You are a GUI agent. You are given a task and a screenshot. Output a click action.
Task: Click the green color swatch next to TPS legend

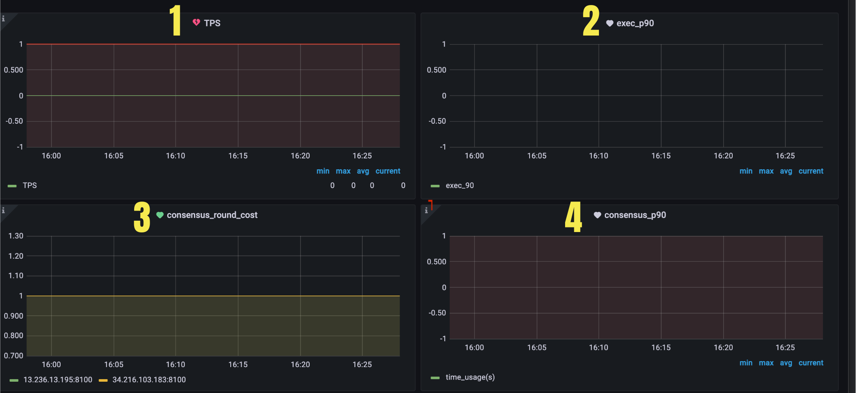tap(12, 186)
